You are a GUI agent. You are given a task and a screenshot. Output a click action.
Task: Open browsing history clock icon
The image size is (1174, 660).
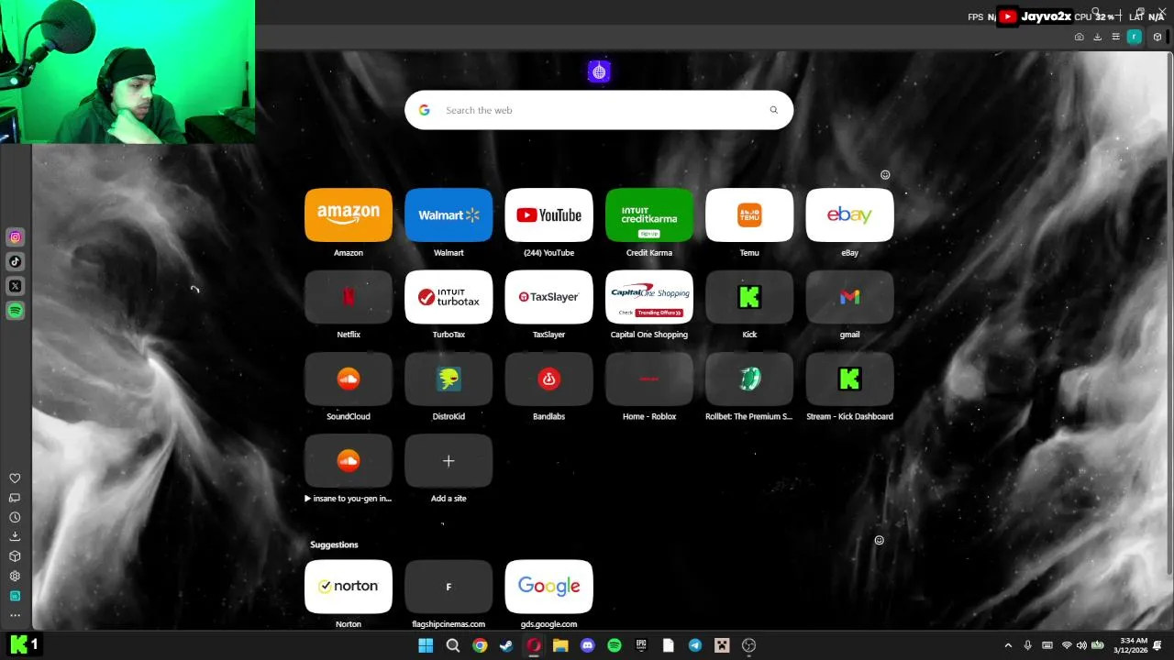tap(15, 517)
